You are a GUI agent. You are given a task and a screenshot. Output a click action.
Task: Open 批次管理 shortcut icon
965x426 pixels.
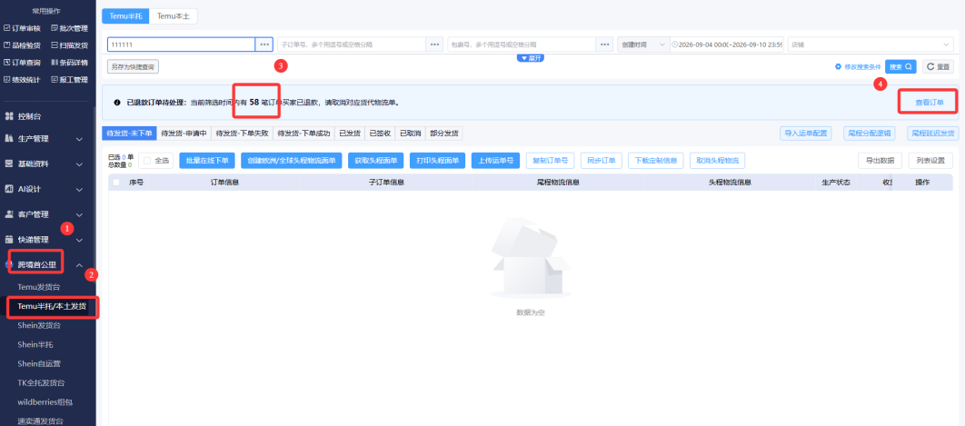(55, 28)
